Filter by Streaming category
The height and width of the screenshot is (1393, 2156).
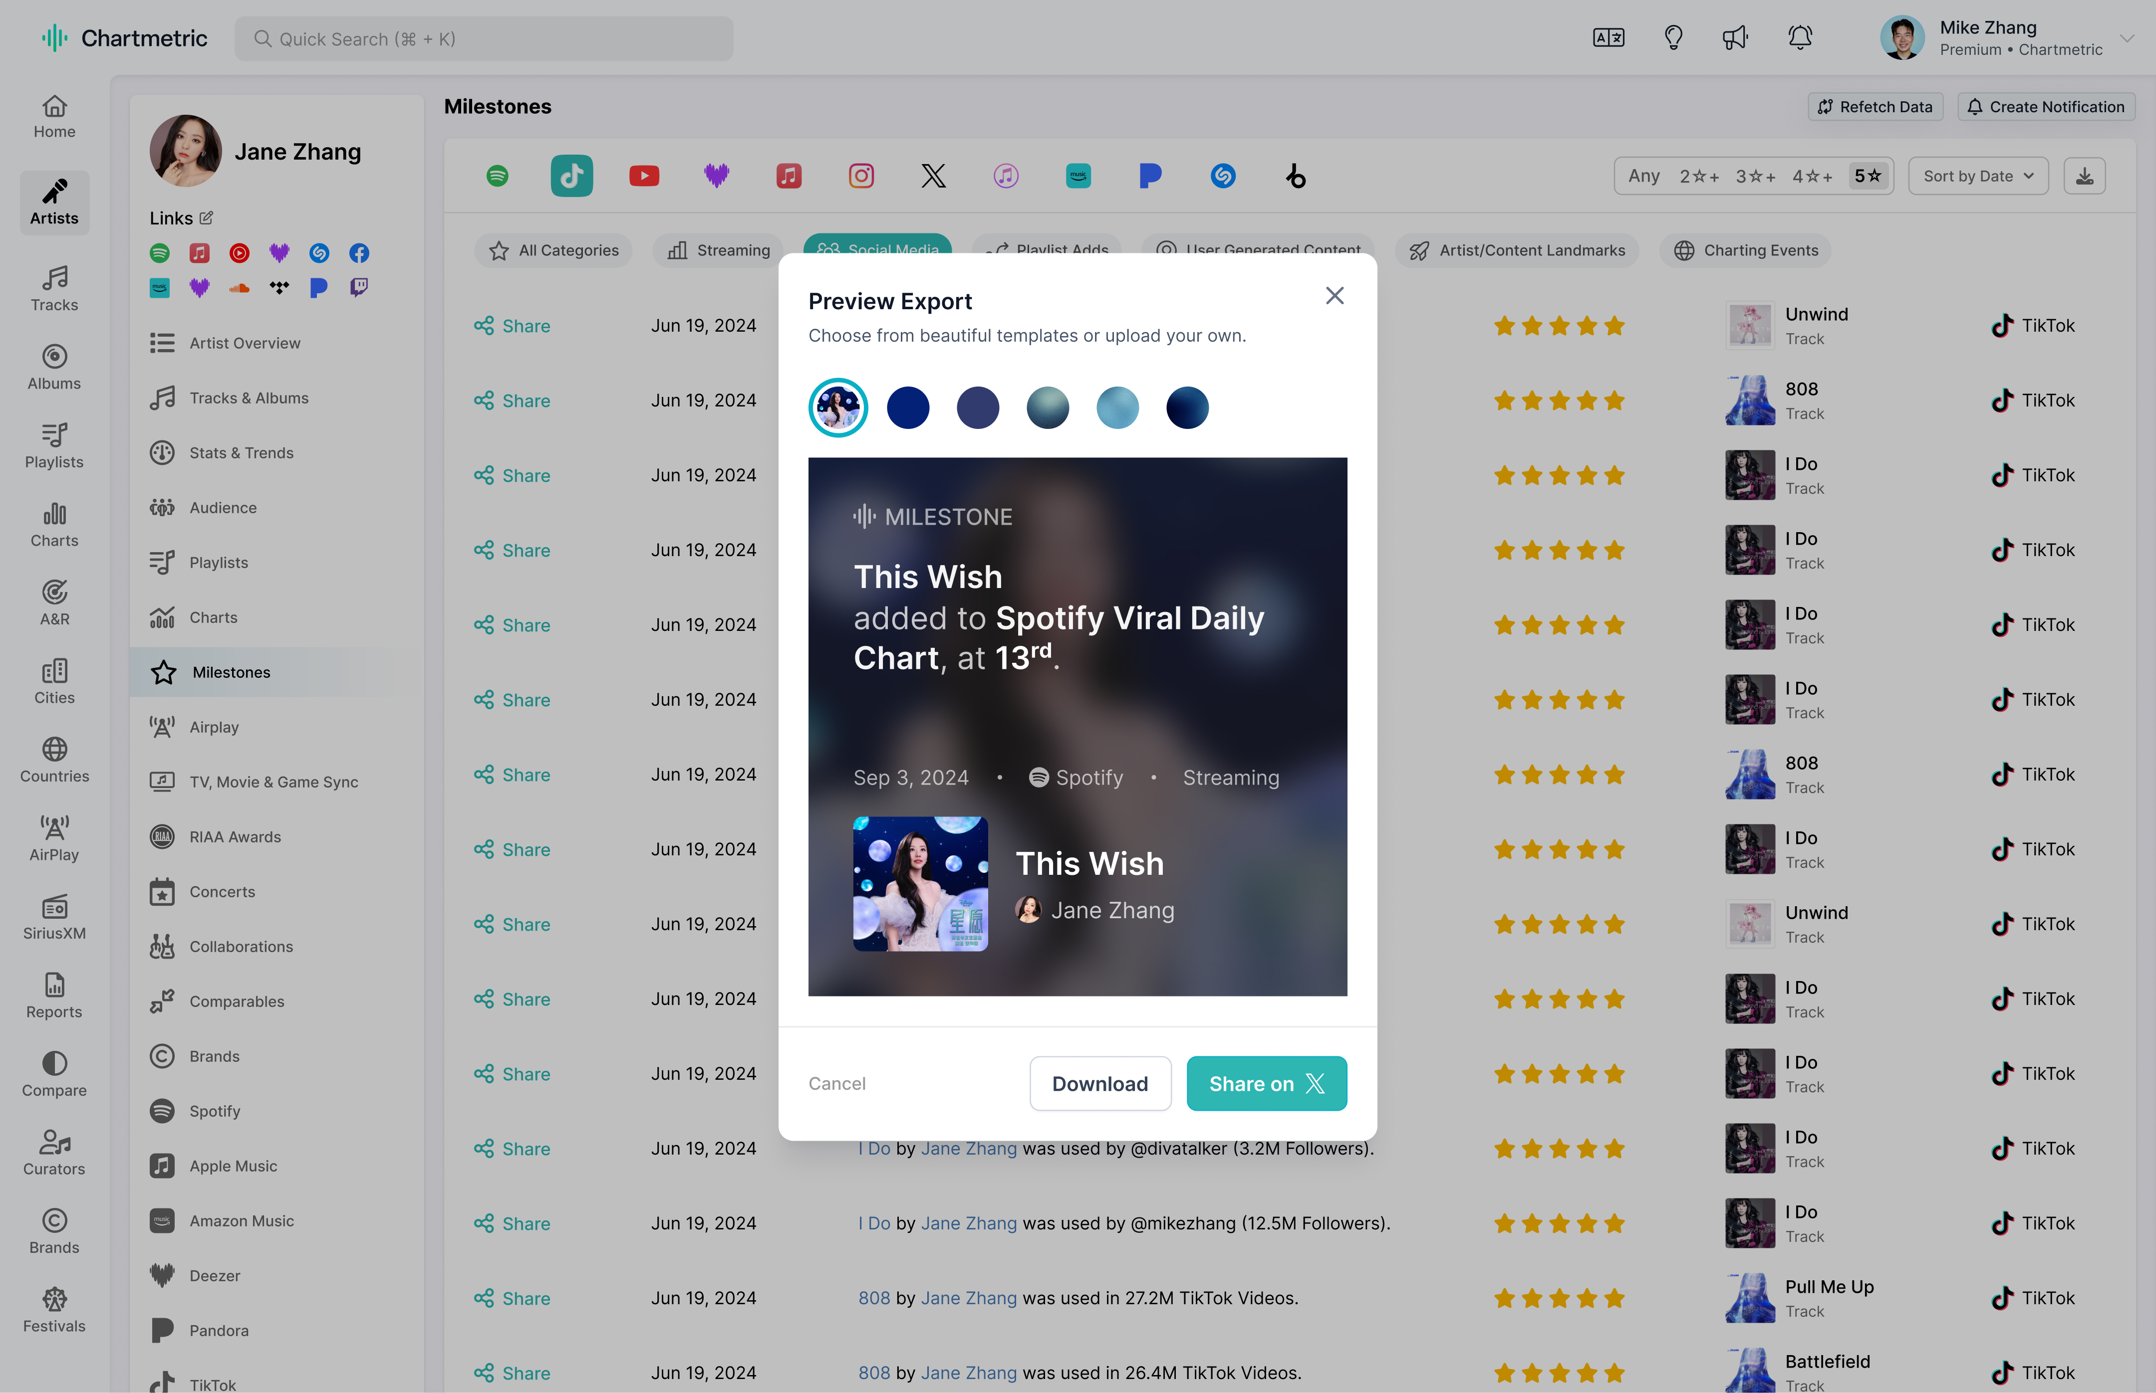[x=719, y=250]
